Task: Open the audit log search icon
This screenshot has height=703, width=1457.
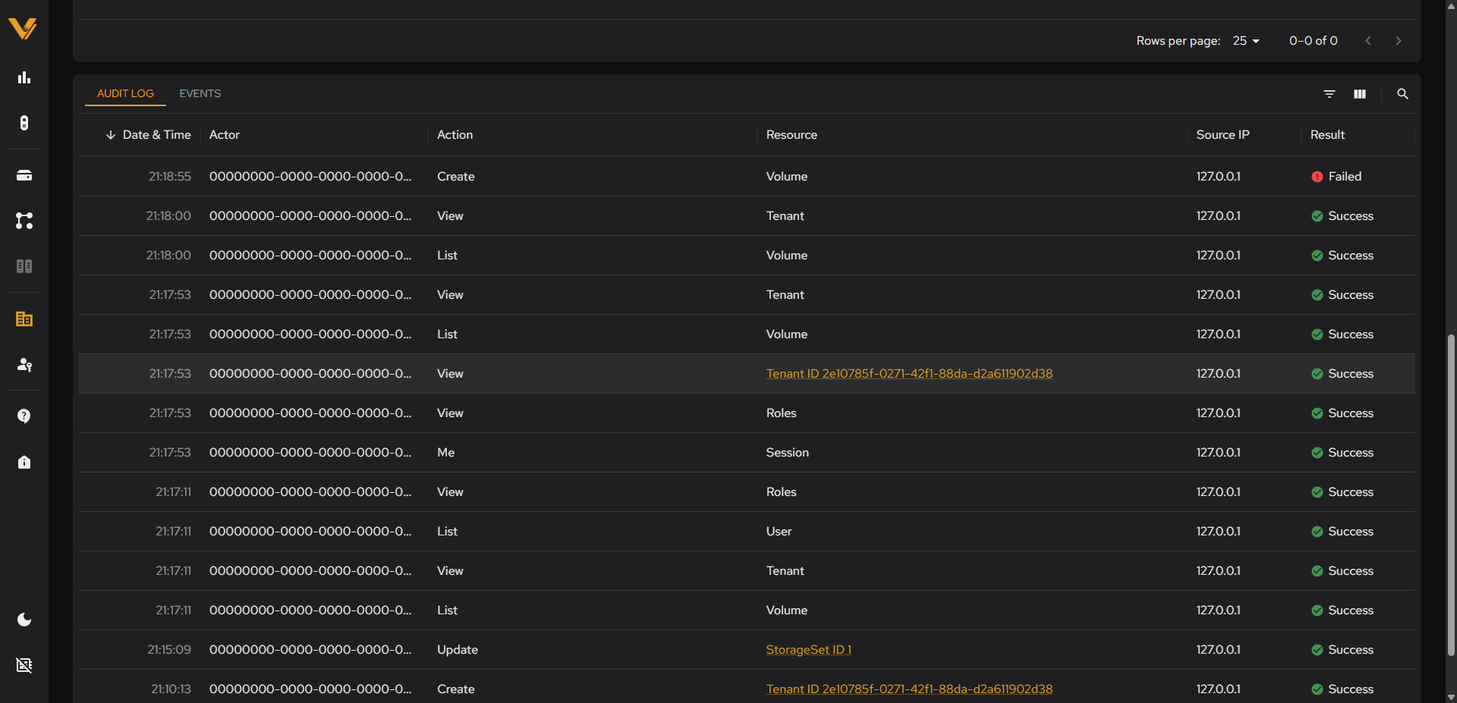Action: pyautogui.click(x=1402, y=94)
